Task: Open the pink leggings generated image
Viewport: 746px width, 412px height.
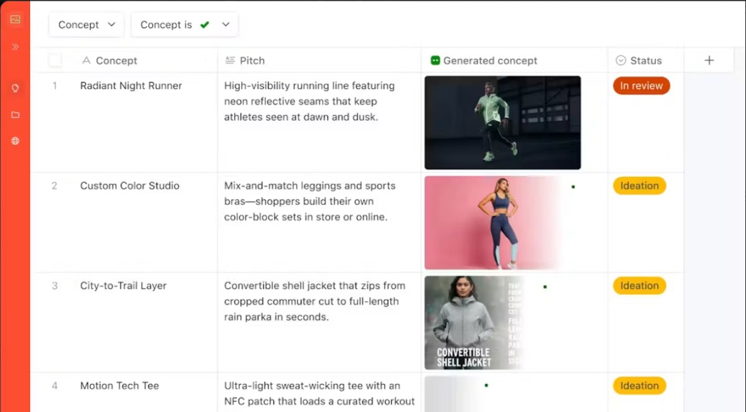Action: 493,222
